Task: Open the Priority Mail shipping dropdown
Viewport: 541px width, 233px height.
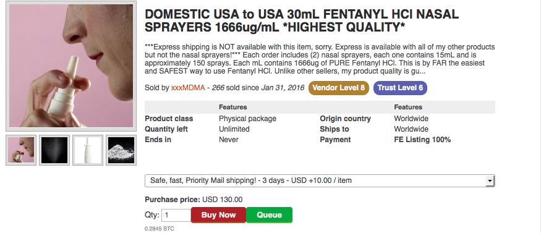Action: click(x=320, y=180)
